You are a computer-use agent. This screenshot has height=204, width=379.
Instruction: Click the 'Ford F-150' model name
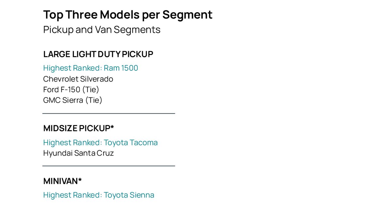(x=62, y=90)
